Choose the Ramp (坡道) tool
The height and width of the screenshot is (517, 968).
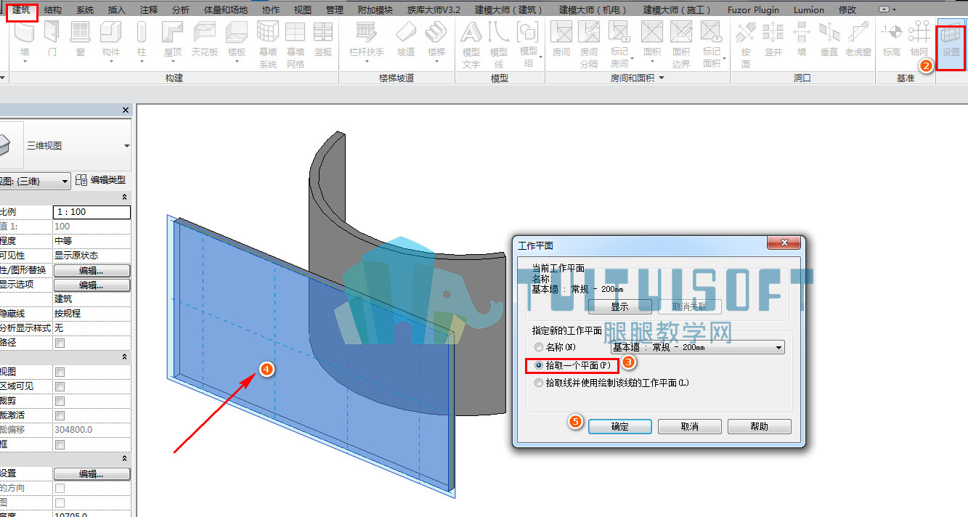tap(406, 38)
